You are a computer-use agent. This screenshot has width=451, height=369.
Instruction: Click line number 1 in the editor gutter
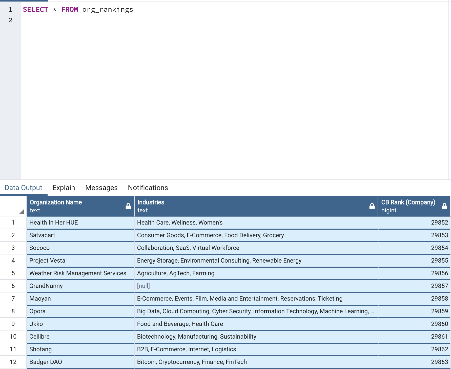[x=10, y=9]
